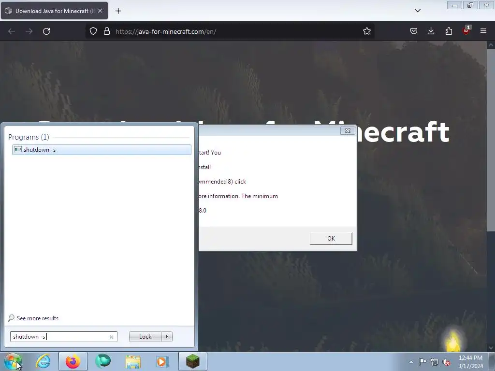Open Internet Explorer from the taskbar
495x371 pixels.
pyautogui.click(x=43, y=361)
